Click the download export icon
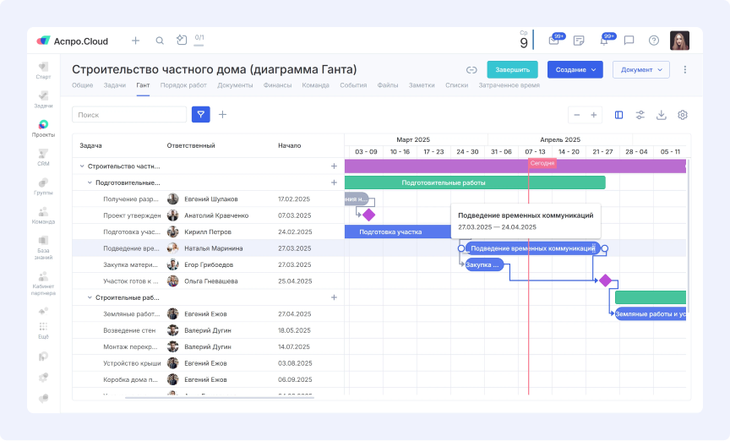The width and height of the screenshot is (730, 441). click(x=662, y=115)
